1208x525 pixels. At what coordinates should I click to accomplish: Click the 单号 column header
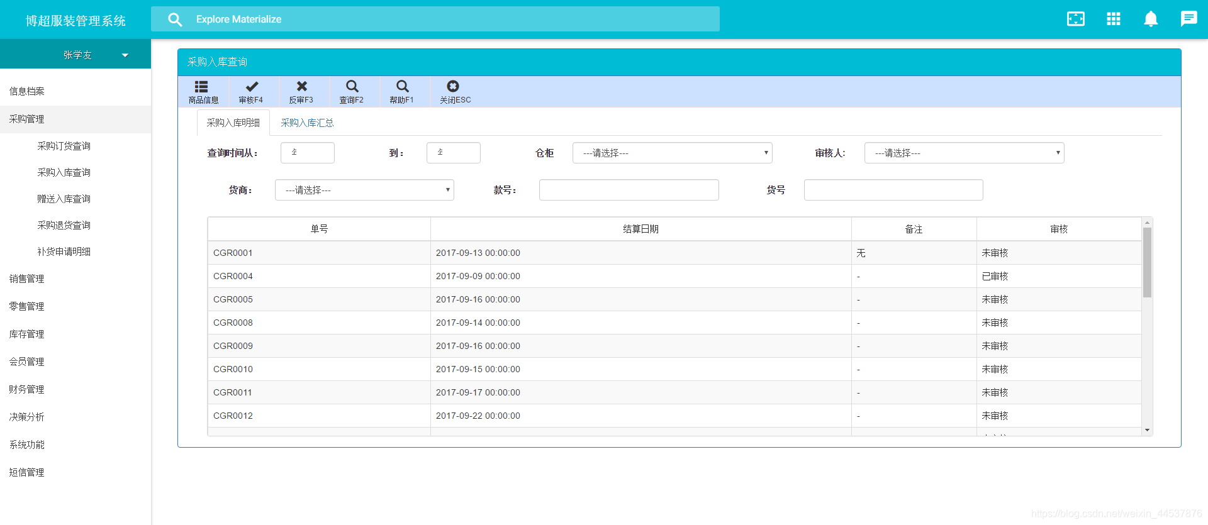click(x=319, y=229)
